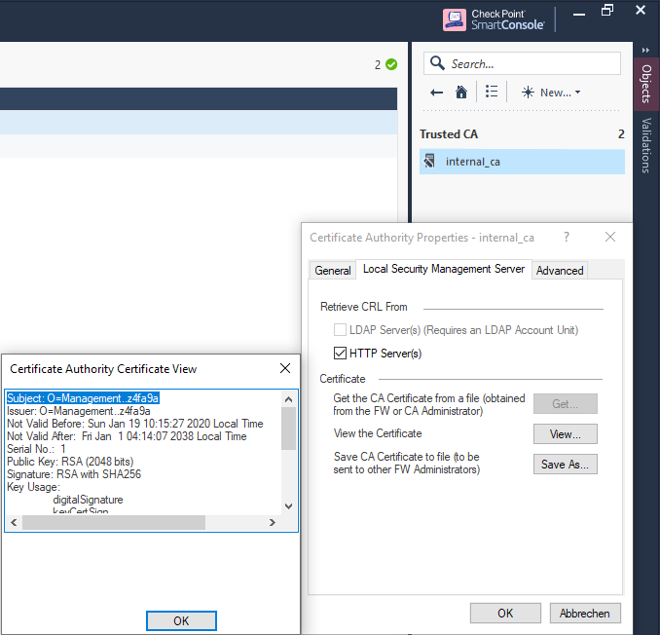The width and height of the screenshot is (660, 635).
Task: Click the list view icon in Objects panel
Action: (492, 93)
